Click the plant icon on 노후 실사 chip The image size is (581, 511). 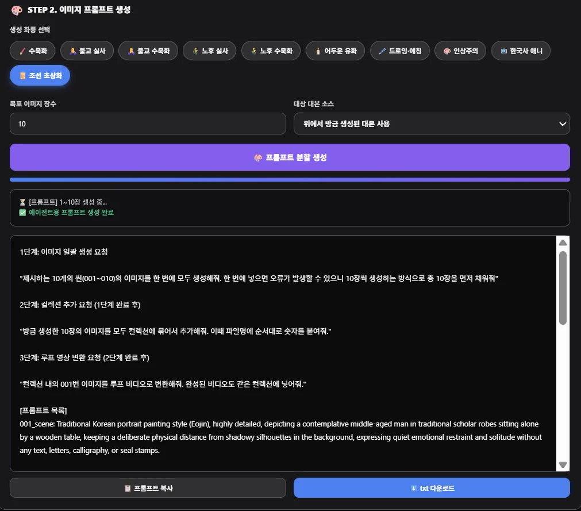(195, 51)
